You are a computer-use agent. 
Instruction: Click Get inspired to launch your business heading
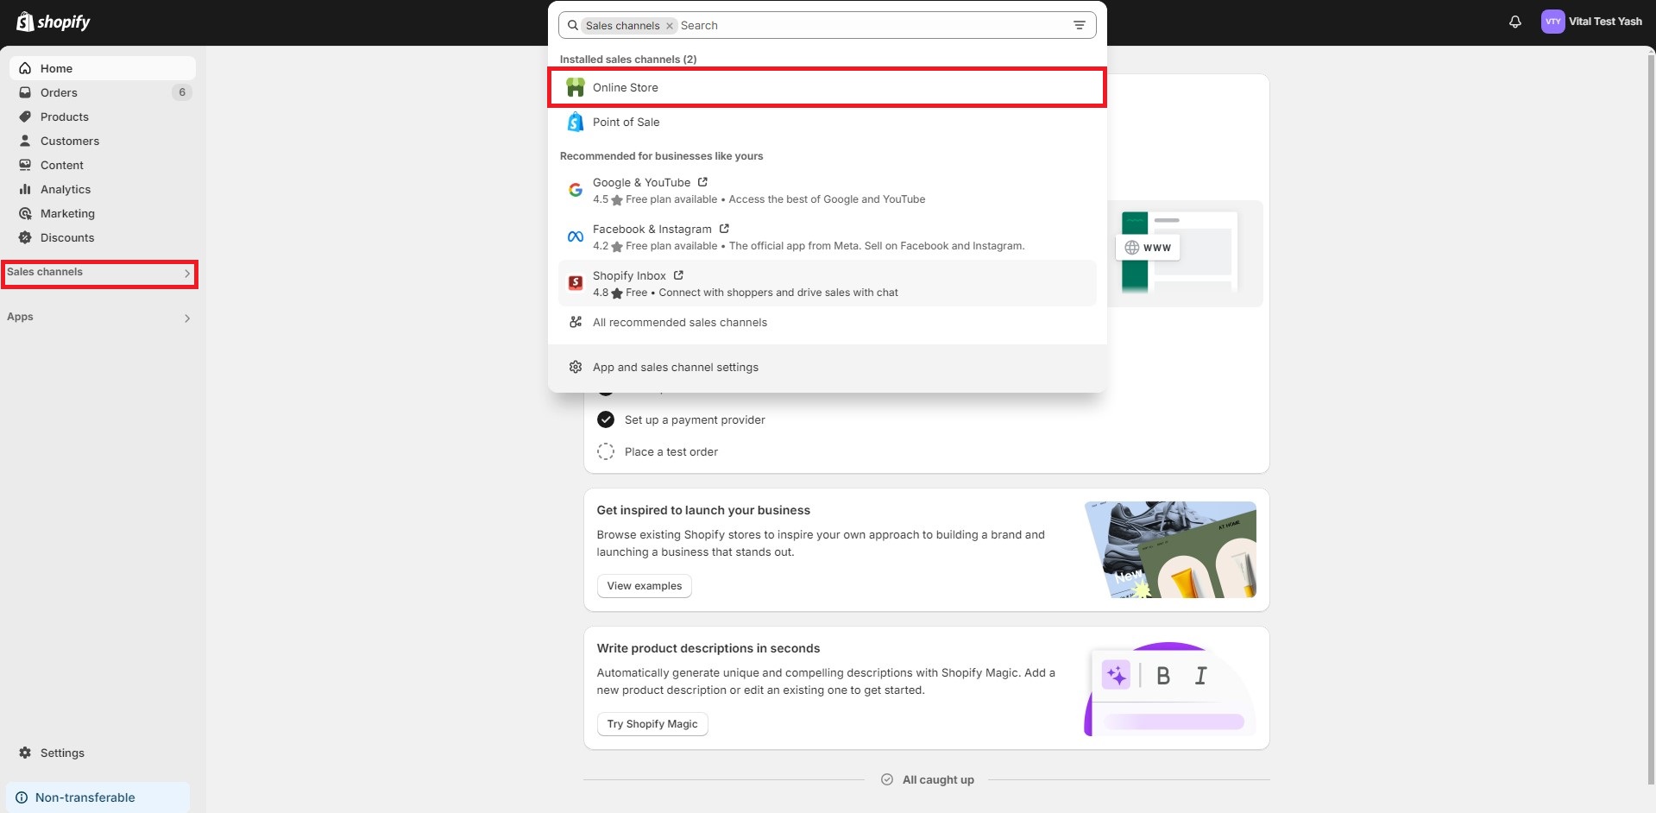[x=703, y=510]
